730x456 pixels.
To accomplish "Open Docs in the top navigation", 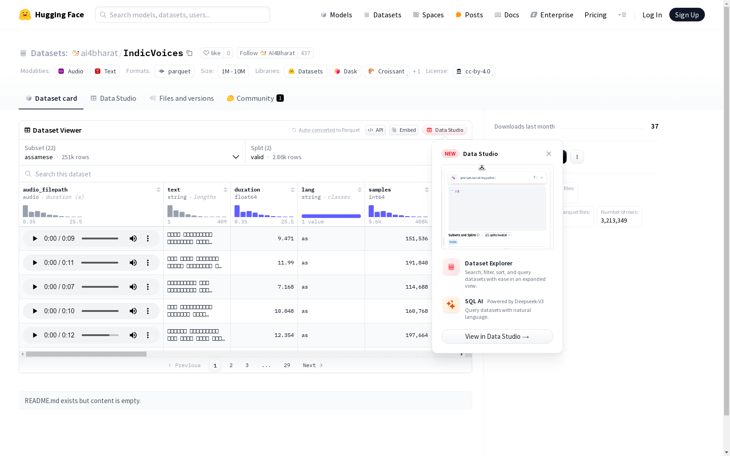I will coord(507,15).
